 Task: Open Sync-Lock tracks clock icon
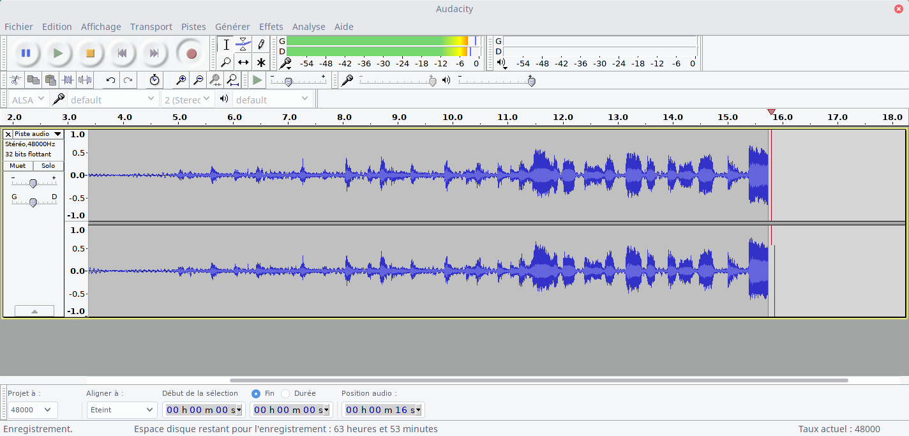coord(154,80)
